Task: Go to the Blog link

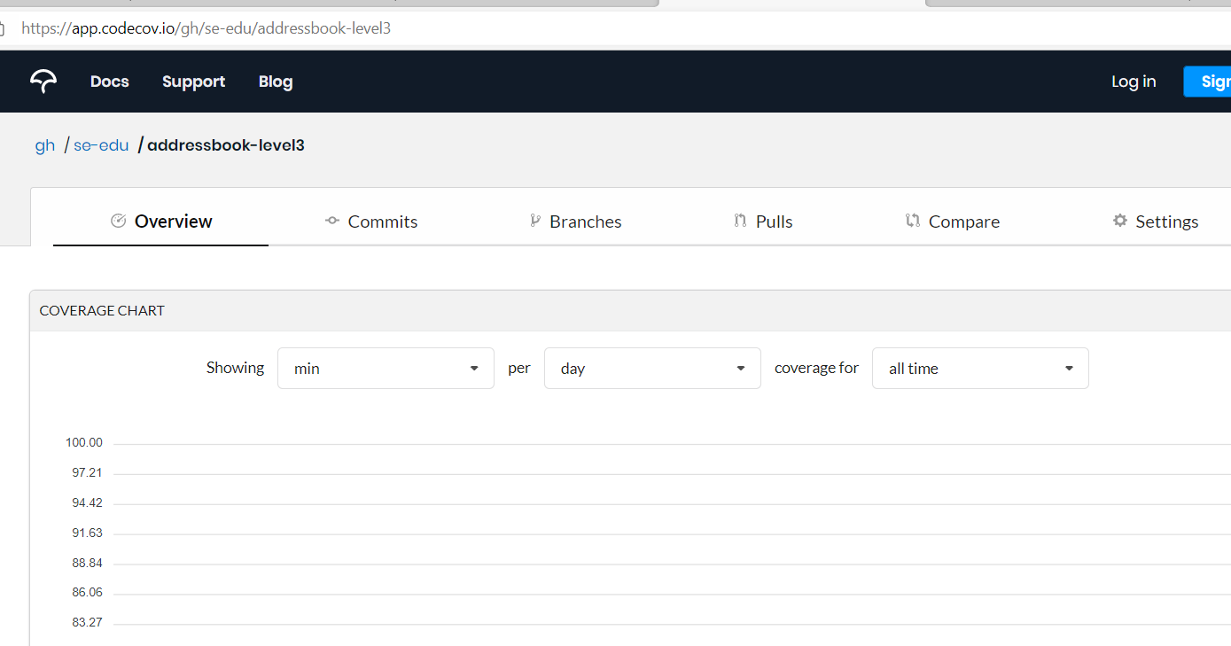Action: pos(276,82)
